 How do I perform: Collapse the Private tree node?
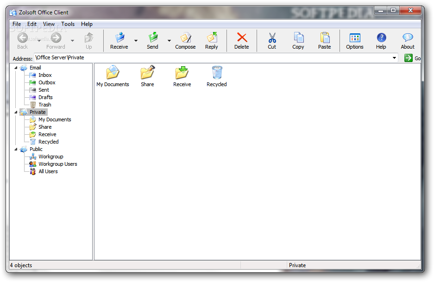click(x=16, y=112)
